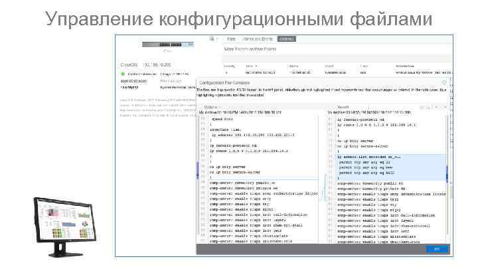This screenshot has height=269, width=478.
Task: Click the CiscoSW device name text
Action: coord(129,64)
